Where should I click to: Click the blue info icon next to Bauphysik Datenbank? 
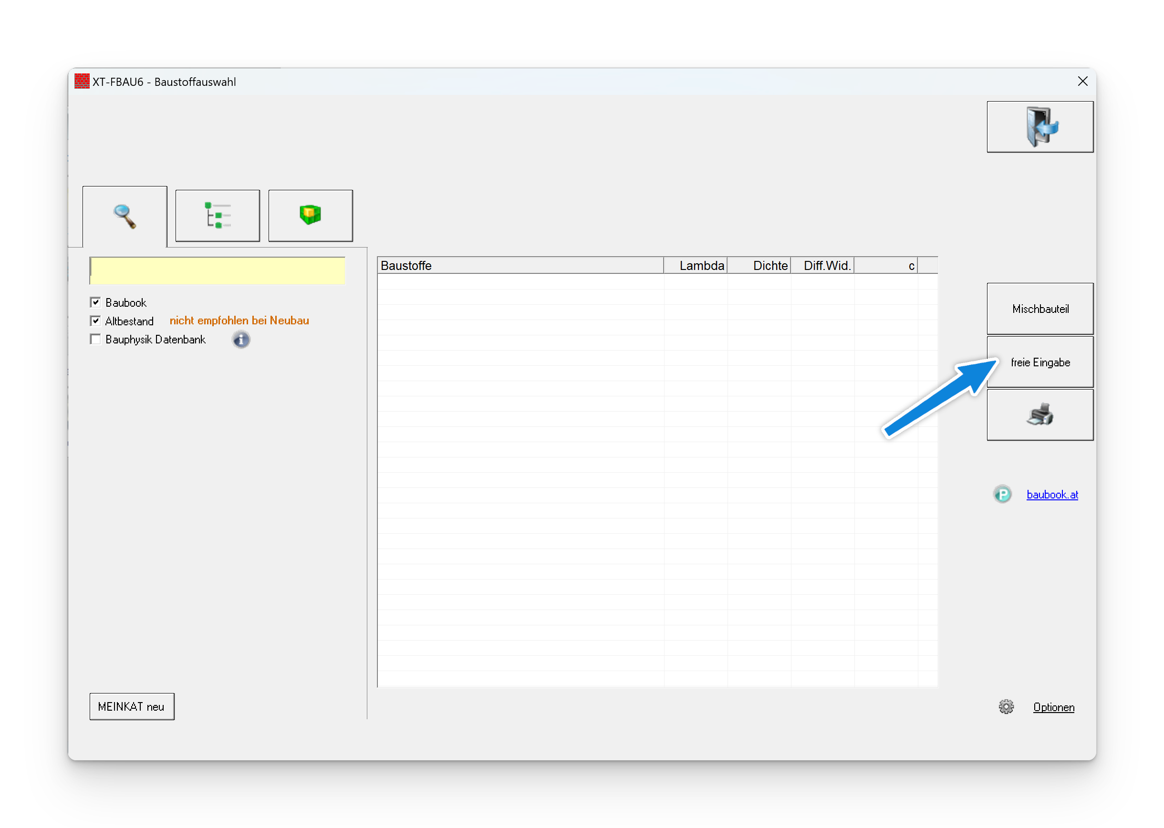point(241,340)
